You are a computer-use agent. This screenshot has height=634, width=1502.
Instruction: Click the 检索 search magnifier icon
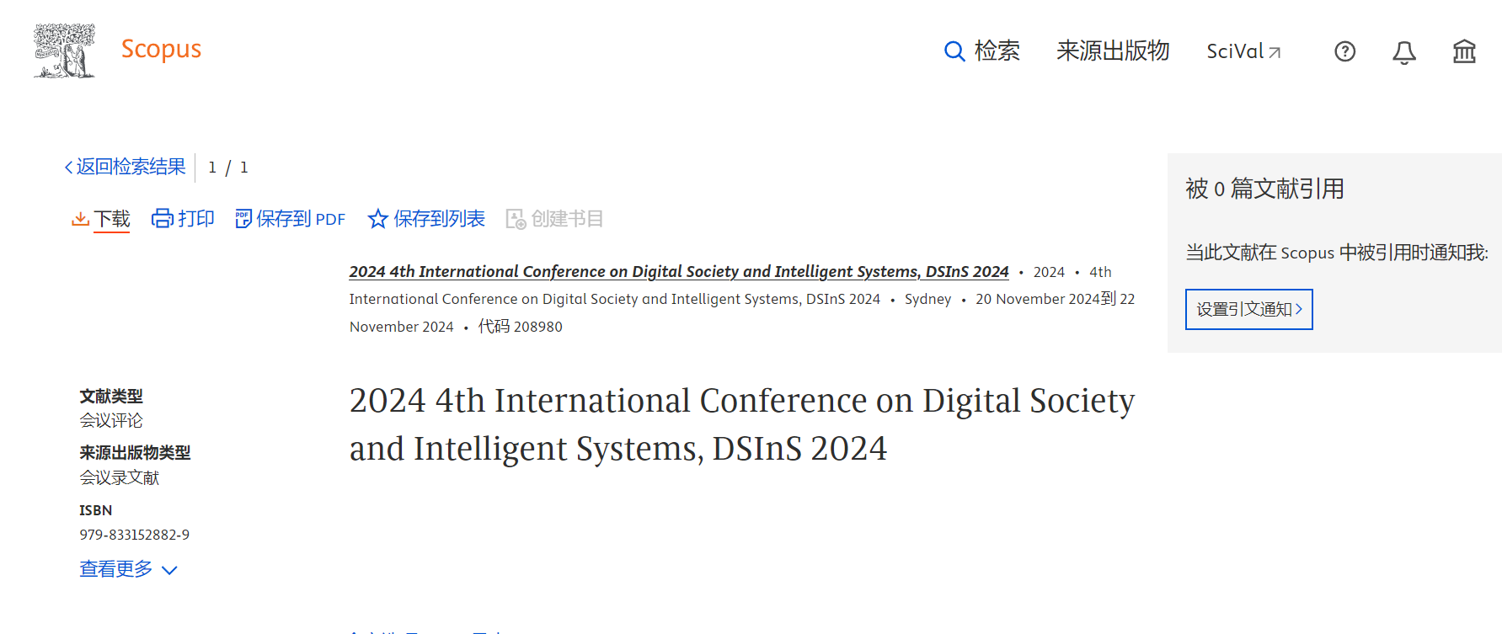pyautogui.click(x=954, y=51)
